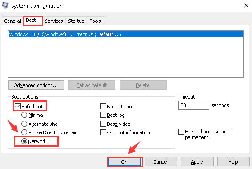Select the Windows 10 boot entry
The height and width of the screenshot is (169, 252).
[x=126, y=34]
